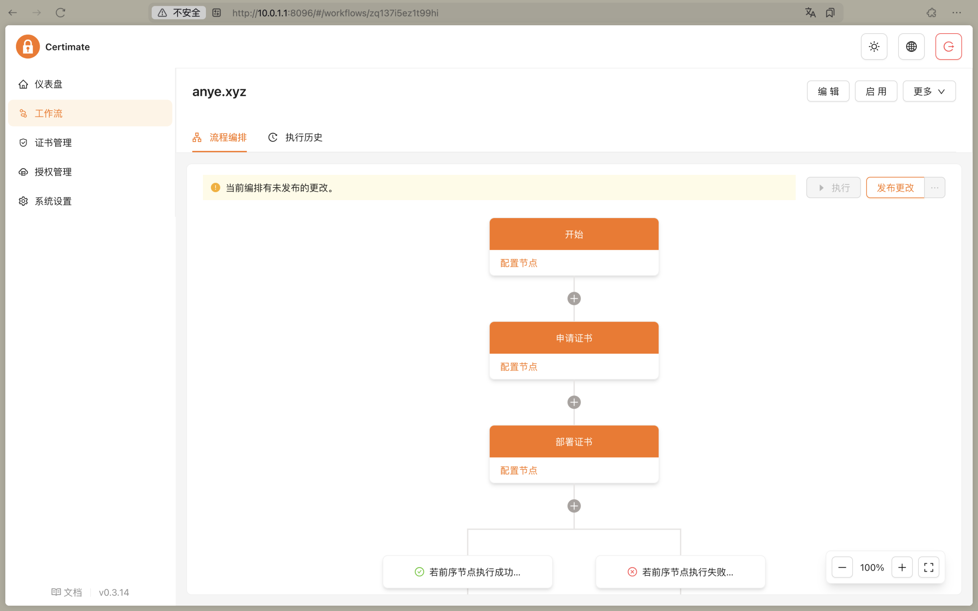Open the ellipsis menu beside 发布更改
This screenshot has height=611, width=978.
(x=935, y=188)
